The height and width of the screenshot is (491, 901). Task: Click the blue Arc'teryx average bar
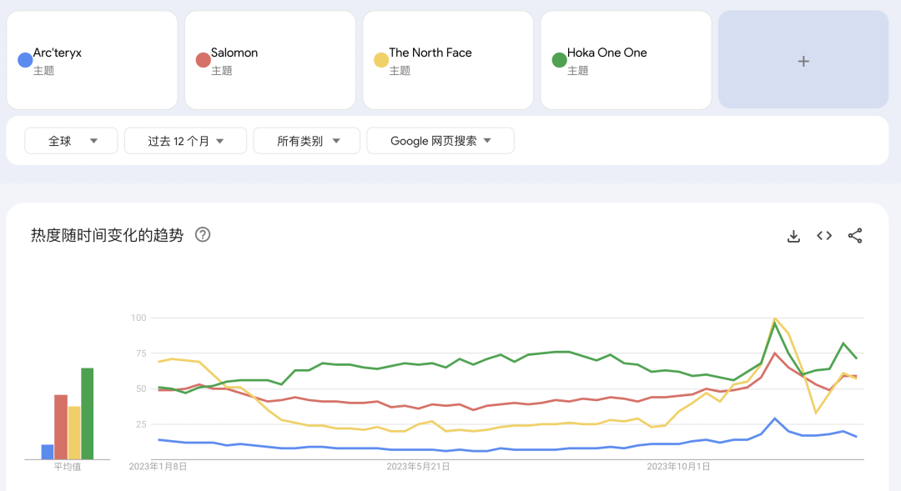coord(48,452)
